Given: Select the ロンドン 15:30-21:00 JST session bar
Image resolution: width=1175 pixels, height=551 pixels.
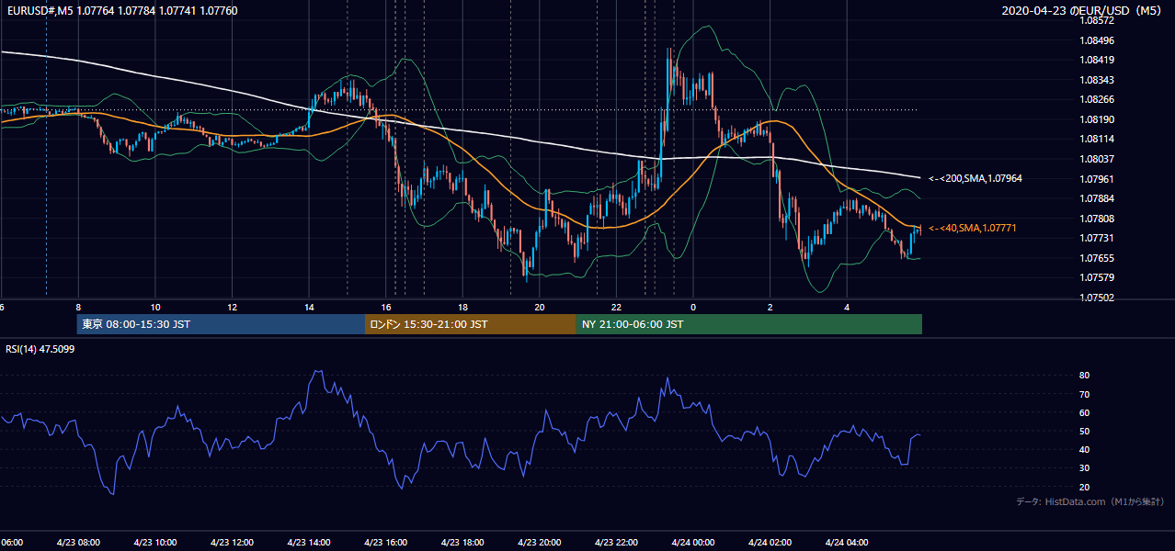Looking at the screenshot, I should [x=471, y=324].
